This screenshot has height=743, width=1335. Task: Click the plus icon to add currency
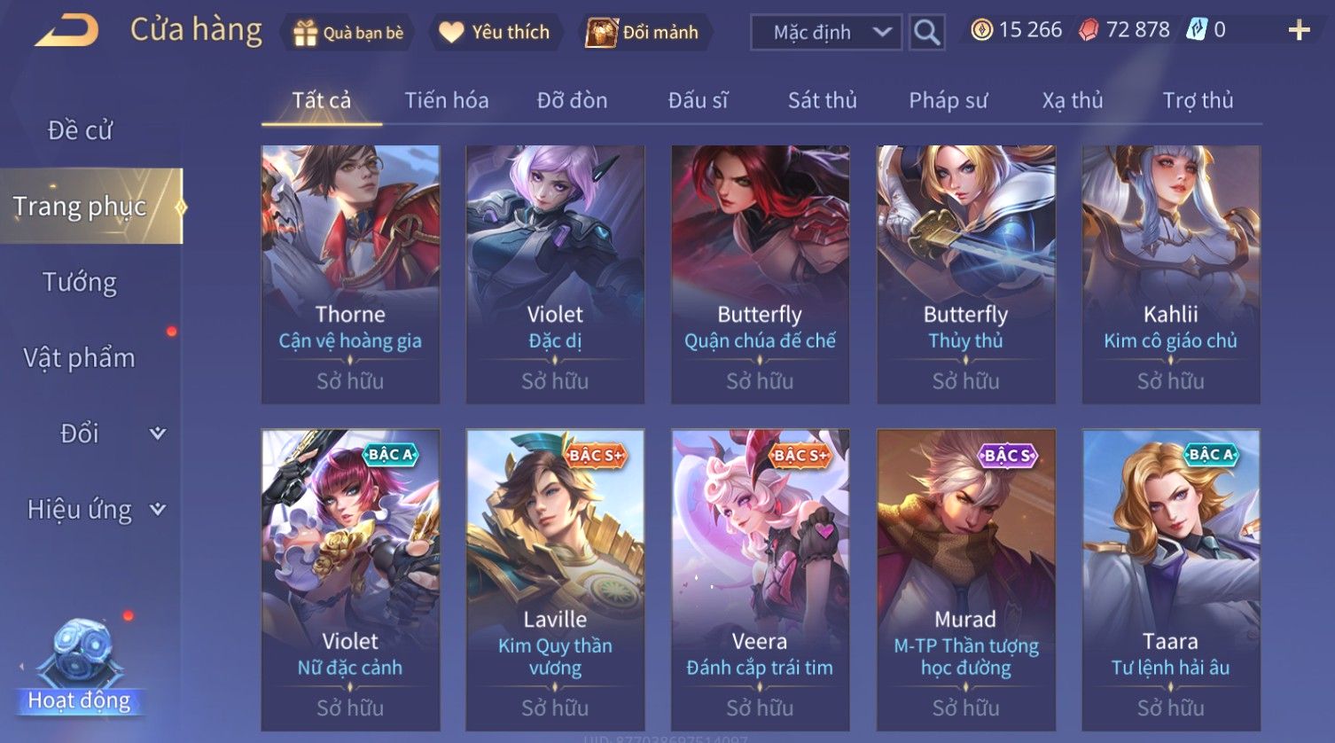pyautogui.click(x=1299, y=31)
